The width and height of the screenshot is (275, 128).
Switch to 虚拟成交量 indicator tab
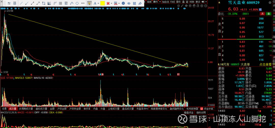point(42,109)
